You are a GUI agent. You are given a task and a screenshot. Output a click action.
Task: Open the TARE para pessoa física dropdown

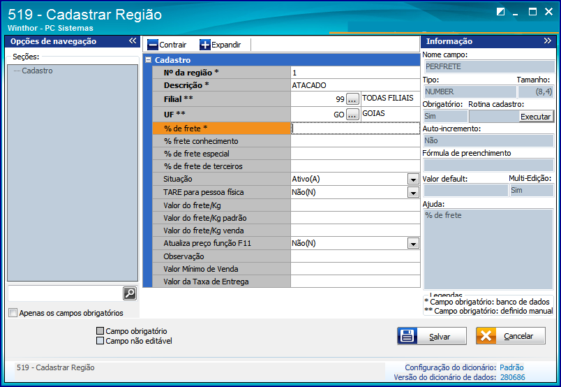pos(413,192)
